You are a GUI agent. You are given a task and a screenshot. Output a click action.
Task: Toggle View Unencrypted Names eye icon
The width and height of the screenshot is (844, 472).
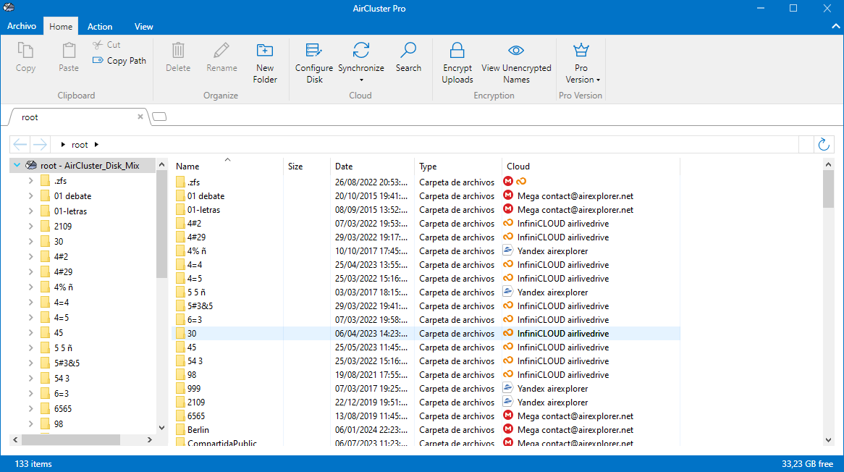pyautogui.click(x=516, y=51)
